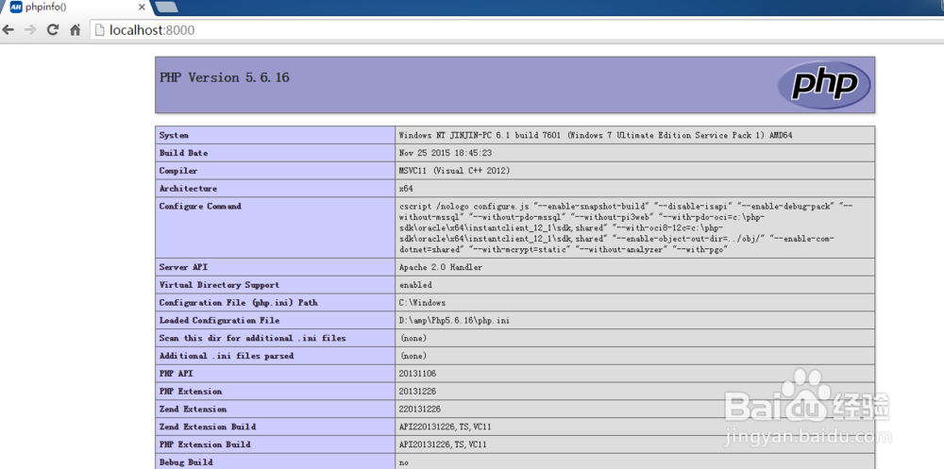Reload the page with the refresh icon
The height and width of the screenshot is (469, 944).
click(53, 29)
